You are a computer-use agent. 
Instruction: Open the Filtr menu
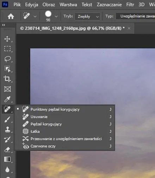[x=130, y=5]
